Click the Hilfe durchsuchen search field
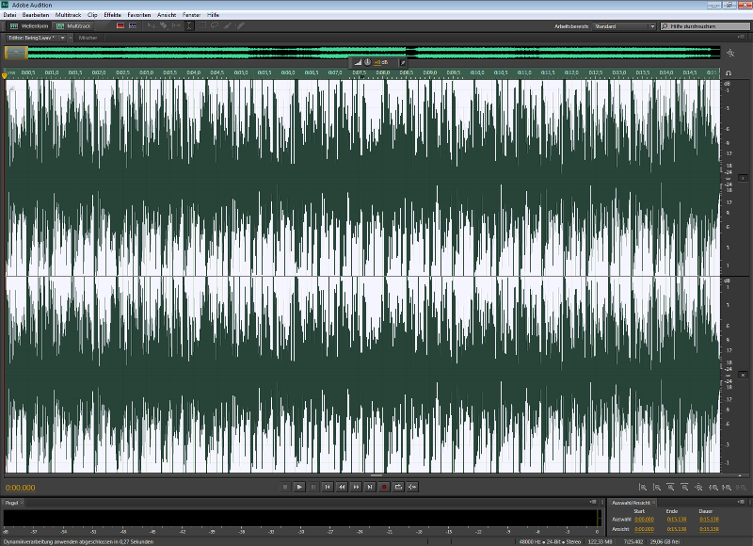The width and height of the screenshot is (753, 546). pyautogui.click(x=705, y=26)
